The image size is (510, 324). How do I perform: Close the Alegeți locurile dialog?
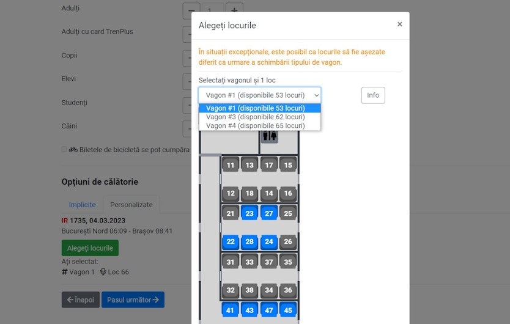tap(399, 24)
